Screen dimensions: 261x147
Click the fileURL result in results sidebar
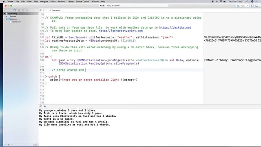[232, 37]
